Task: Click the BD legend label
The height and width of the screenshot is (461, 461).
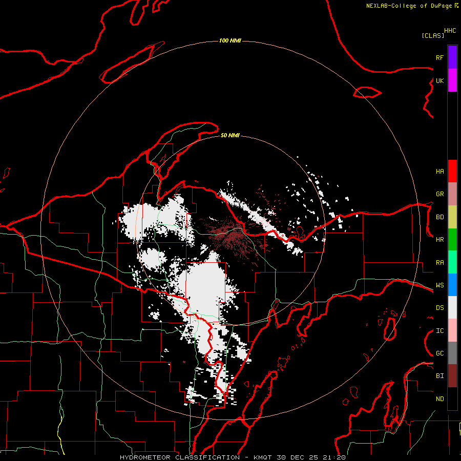Action: click(439, 217)
